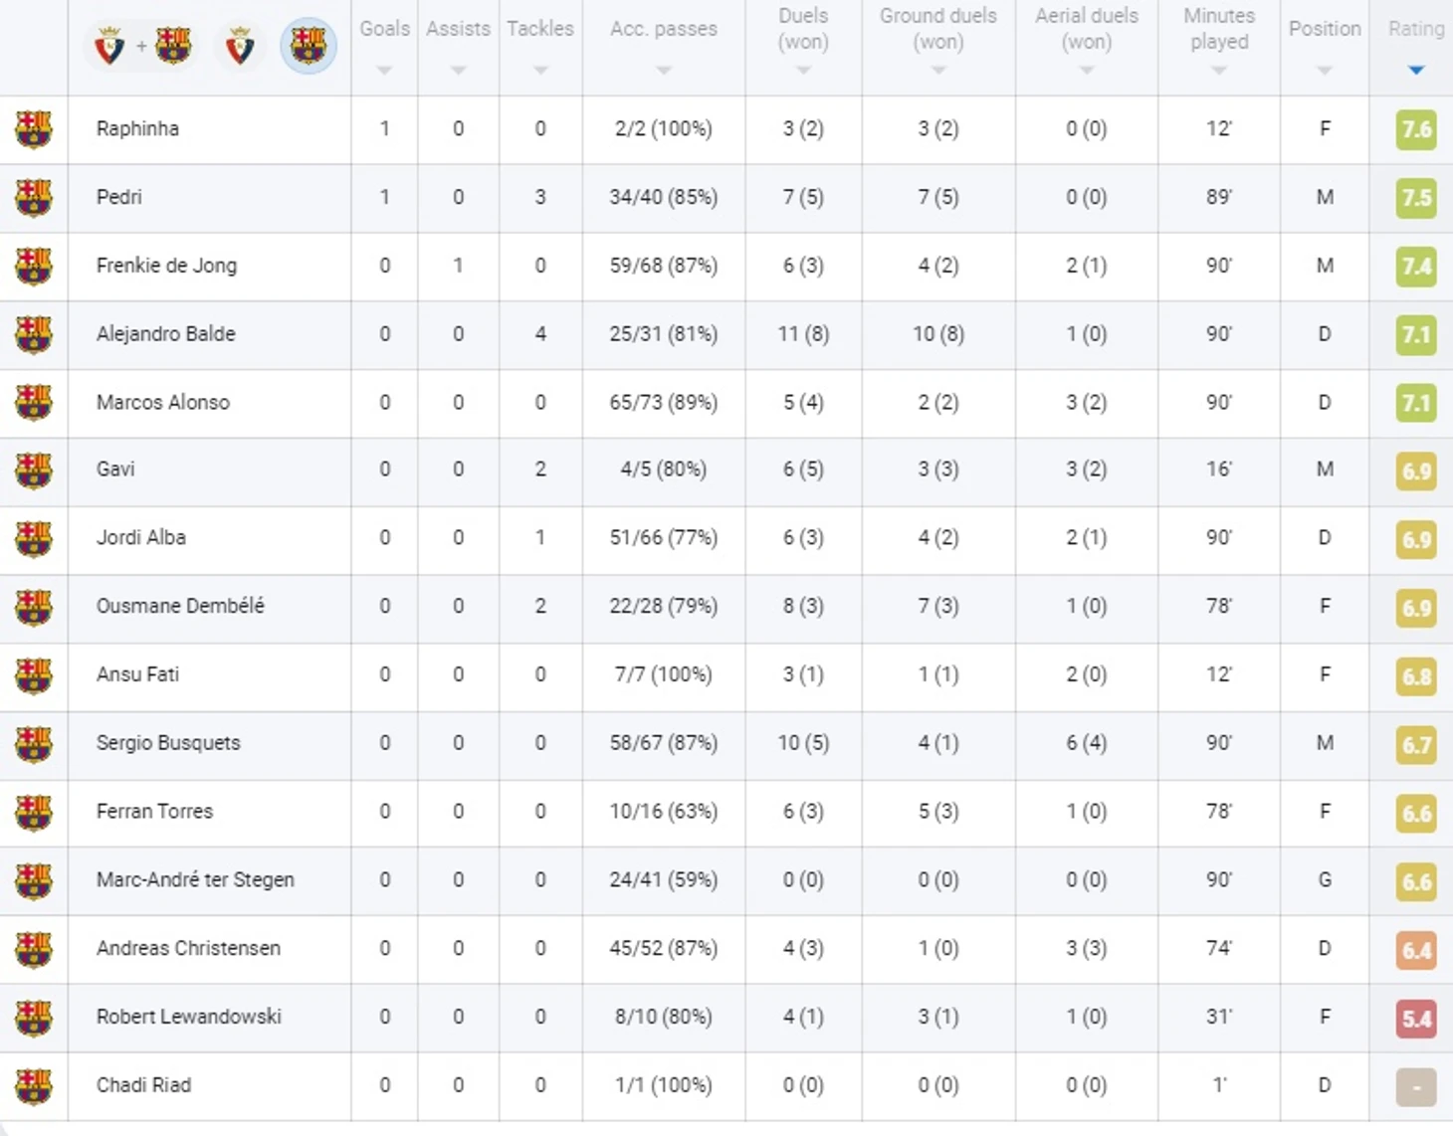This screenshot has width=1453, height=1136.
Task: Click Lewandowski's red 5.4 rating badge
Action: [1416, 1018]
